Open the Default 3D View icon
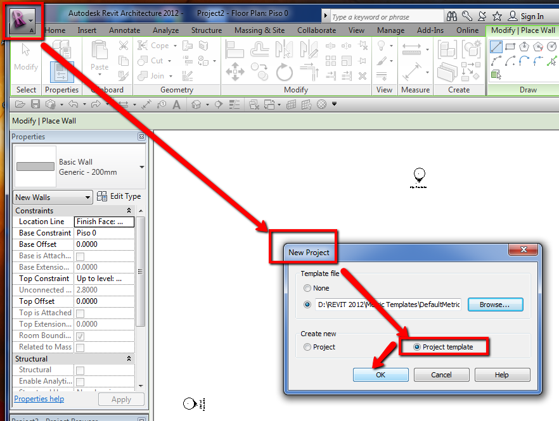 point(196,104)
